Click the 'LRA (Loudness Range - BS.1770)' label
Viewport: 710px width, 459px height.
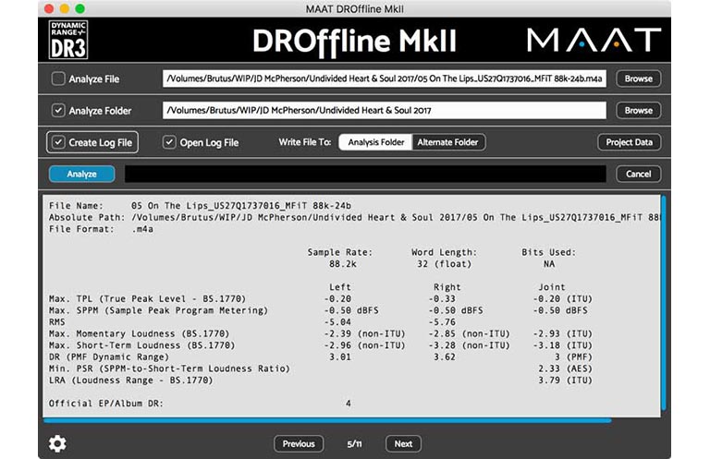click(x=131, y=380)
